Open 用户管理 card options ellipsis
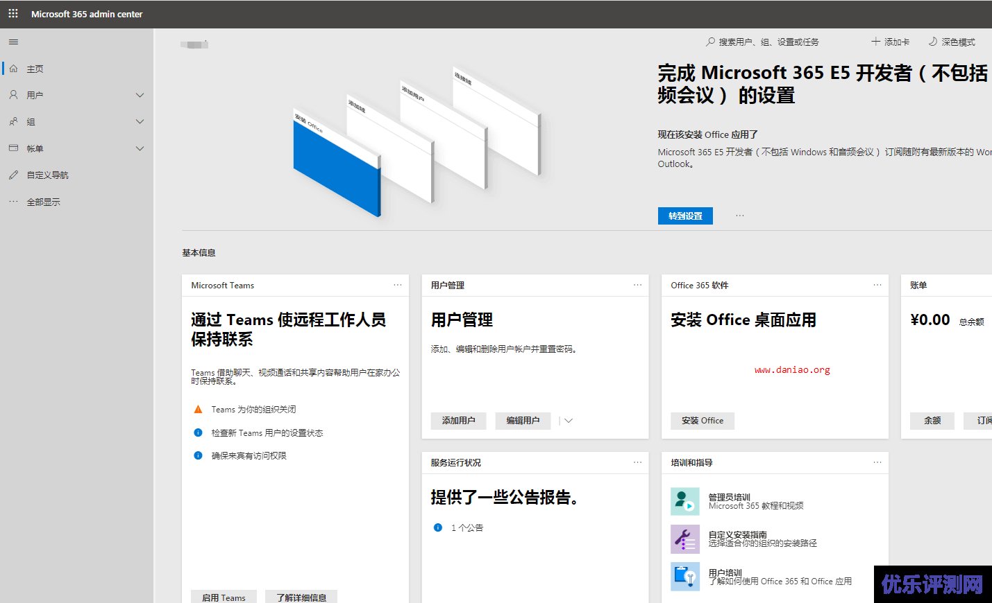 (637, 285)
